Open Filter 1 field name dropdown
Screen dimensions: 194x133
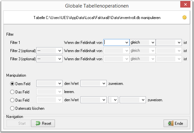click(x=127, y=43)
